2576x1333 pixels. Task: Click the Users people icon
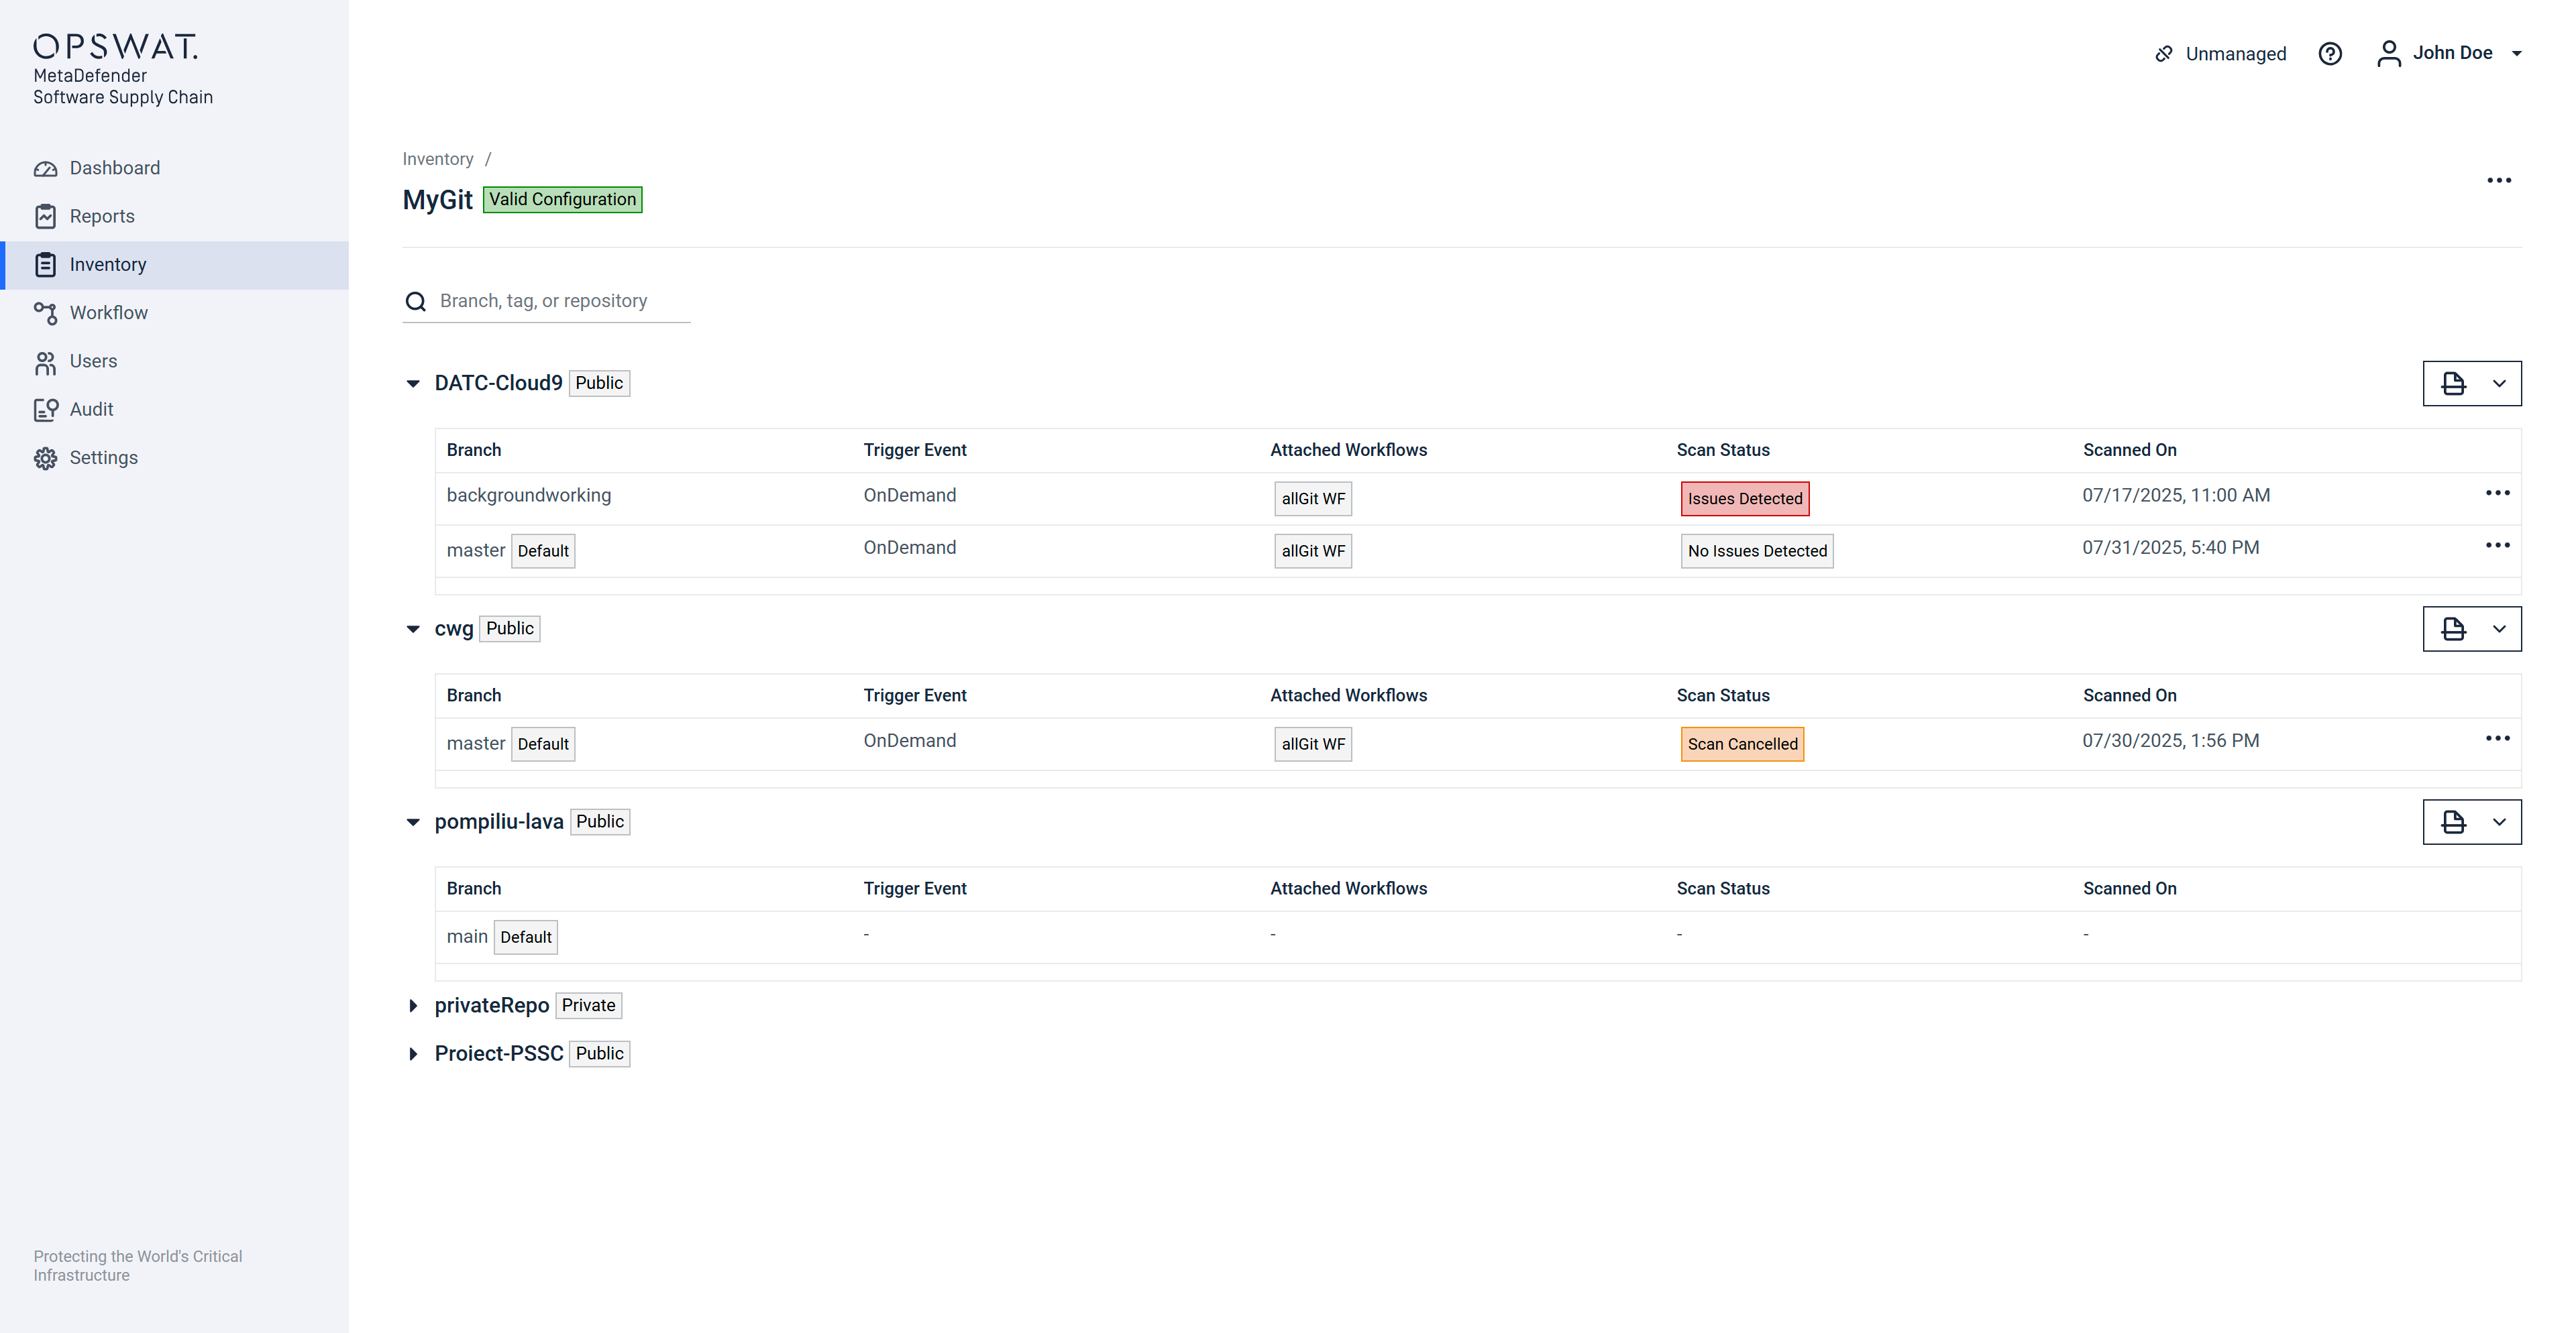click(45, 361)
